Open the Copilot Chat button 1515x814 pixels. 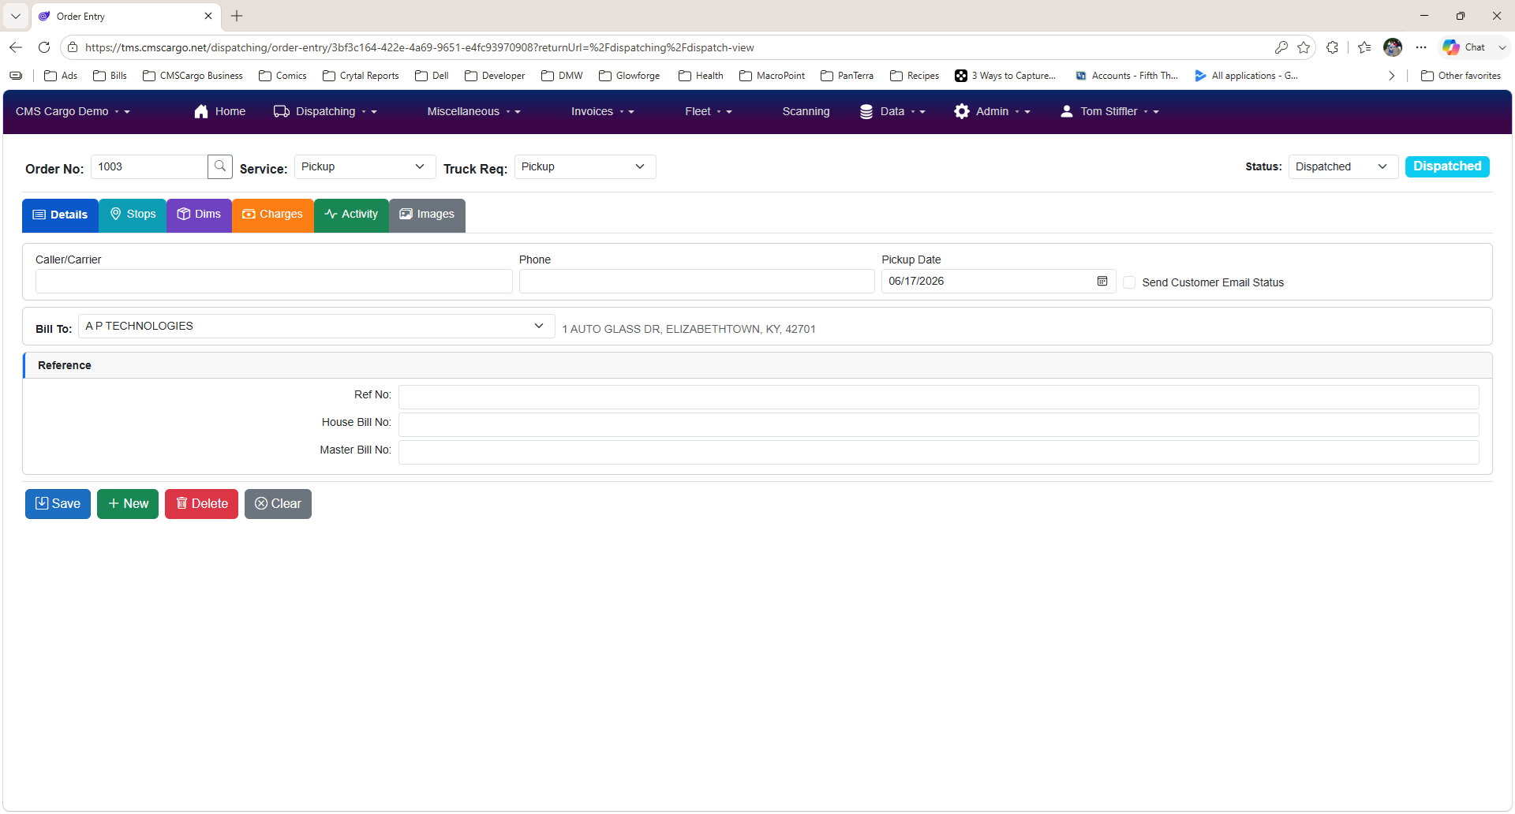coord(1464,47)
